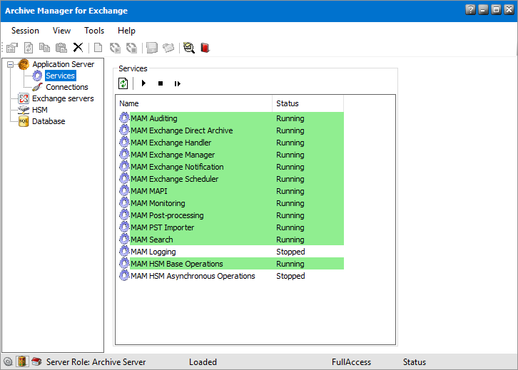This screenshot has height=370, width=518.
Task: Click the Database SQL icon in tree
Action: point(24,121)
